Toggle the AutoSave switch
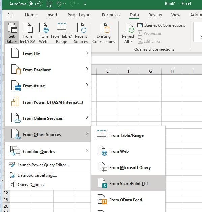Viewport: 202px width, 212px height. [35, 4]
